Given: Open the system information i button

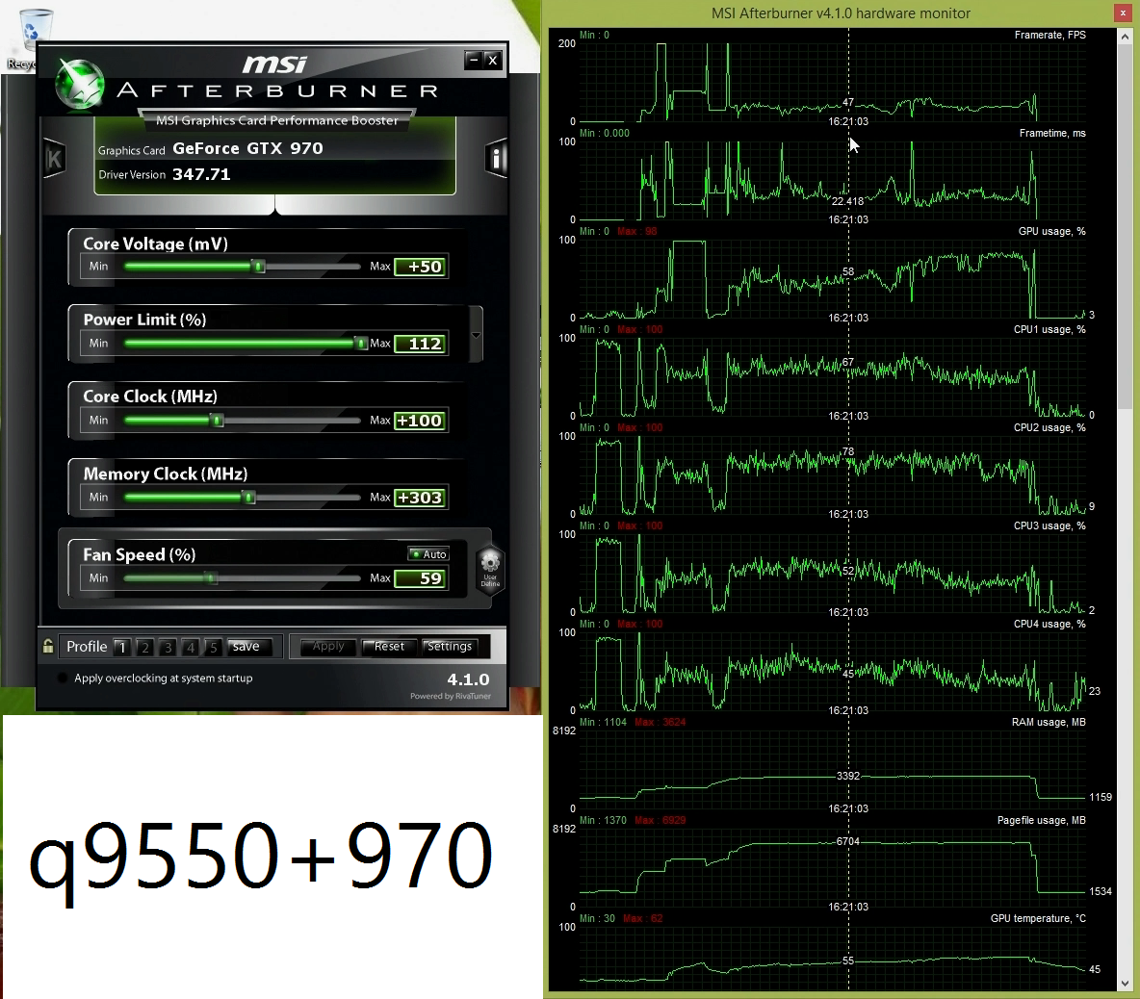Looking at the screenshot, I should [x=496, y=158].
